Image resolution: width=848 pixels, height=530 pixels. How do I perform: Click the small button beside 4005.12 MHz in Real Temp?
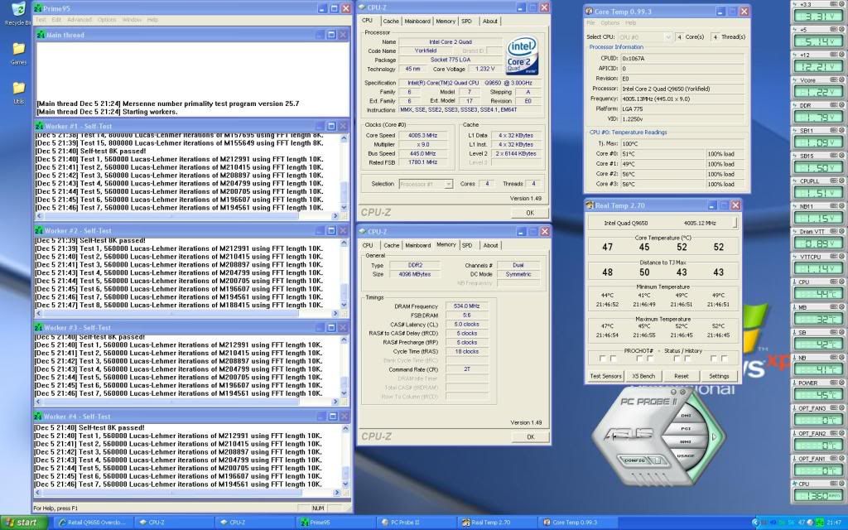point(735,222)
